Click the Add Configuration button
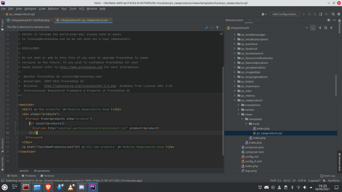Viewport: 342px width, 192px height. (x=285, y=14)
